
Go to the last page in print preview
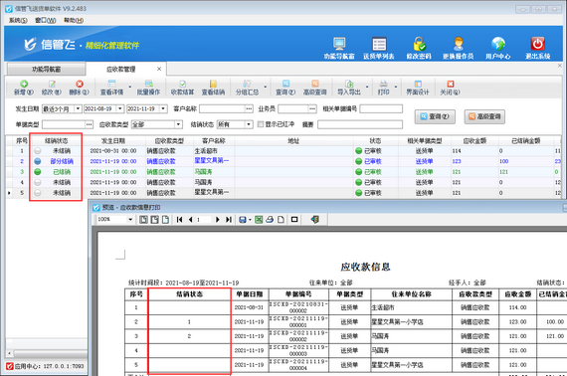[x=229, y=220]
